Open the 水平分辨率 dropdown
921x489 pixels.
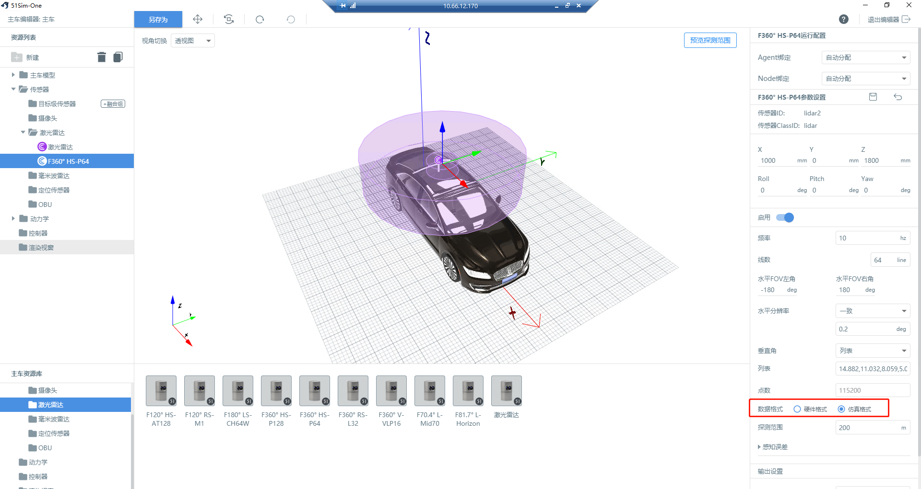873,311
